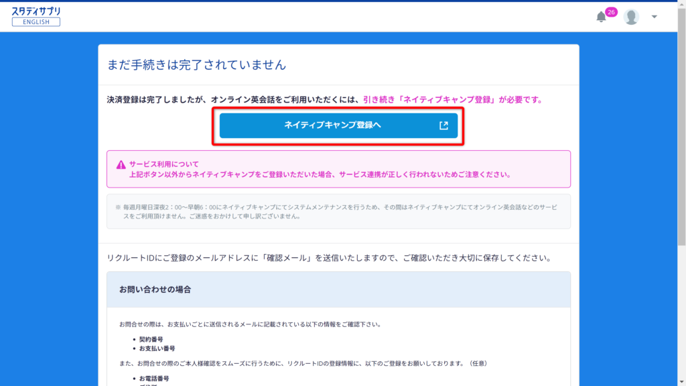Click the サービス利用について notice title

point(163,164)
